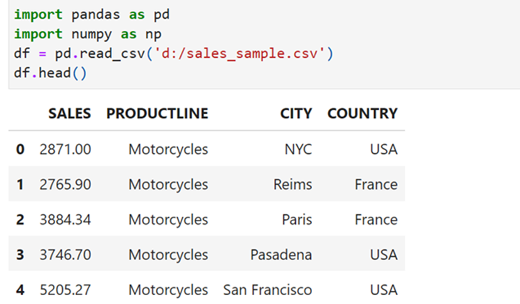The image size is (520, 304).
Task: Click the 'import numpy as np' code line
Action: [x=88, y=34]
